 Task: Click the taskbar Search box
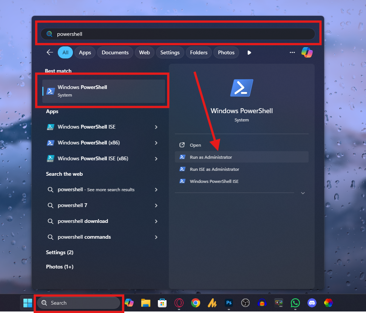79,303
